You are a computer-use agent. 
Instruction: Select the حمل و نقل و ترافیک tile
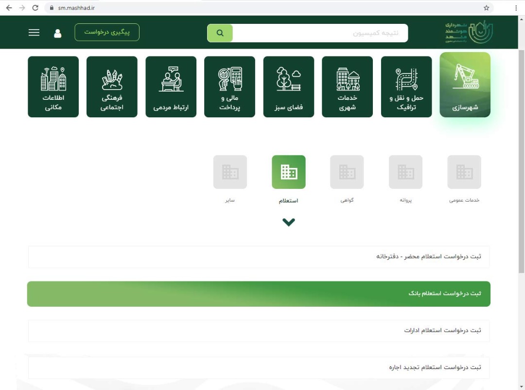coord(406,87)
